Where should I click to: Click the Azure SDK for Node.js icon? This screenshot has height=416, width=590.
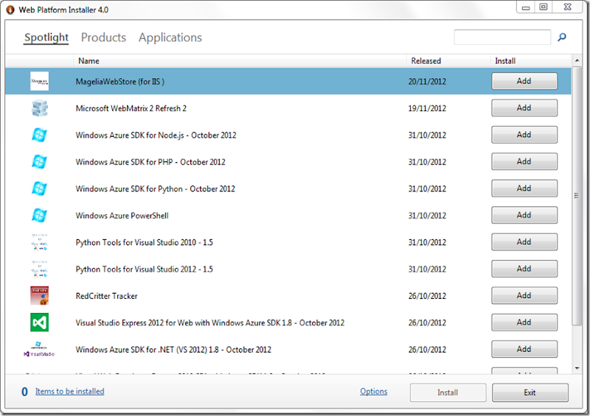click(40, 135)
